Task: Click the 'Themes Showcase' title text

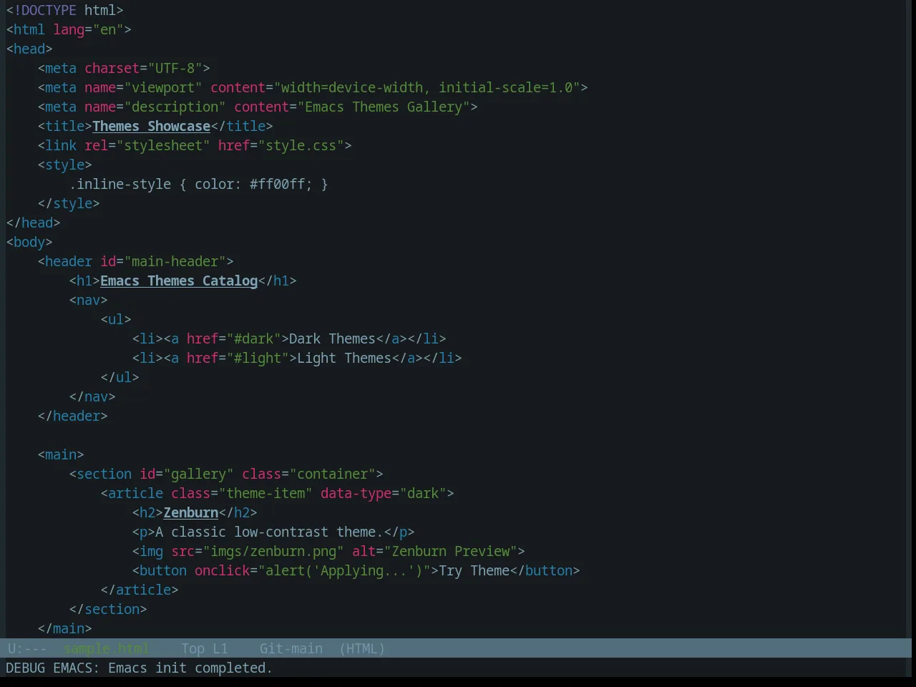Action: (151, 126)
